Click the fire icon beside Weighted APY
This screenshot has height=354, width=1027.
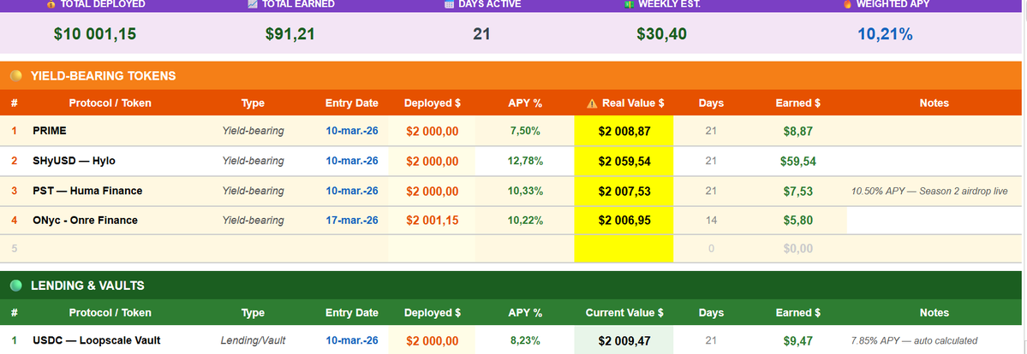(x=847, y=4)
